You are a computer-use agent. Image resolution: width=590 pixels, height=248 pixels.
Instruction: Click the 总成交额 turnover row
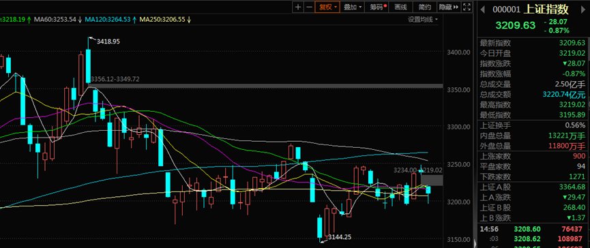[533, 94]
